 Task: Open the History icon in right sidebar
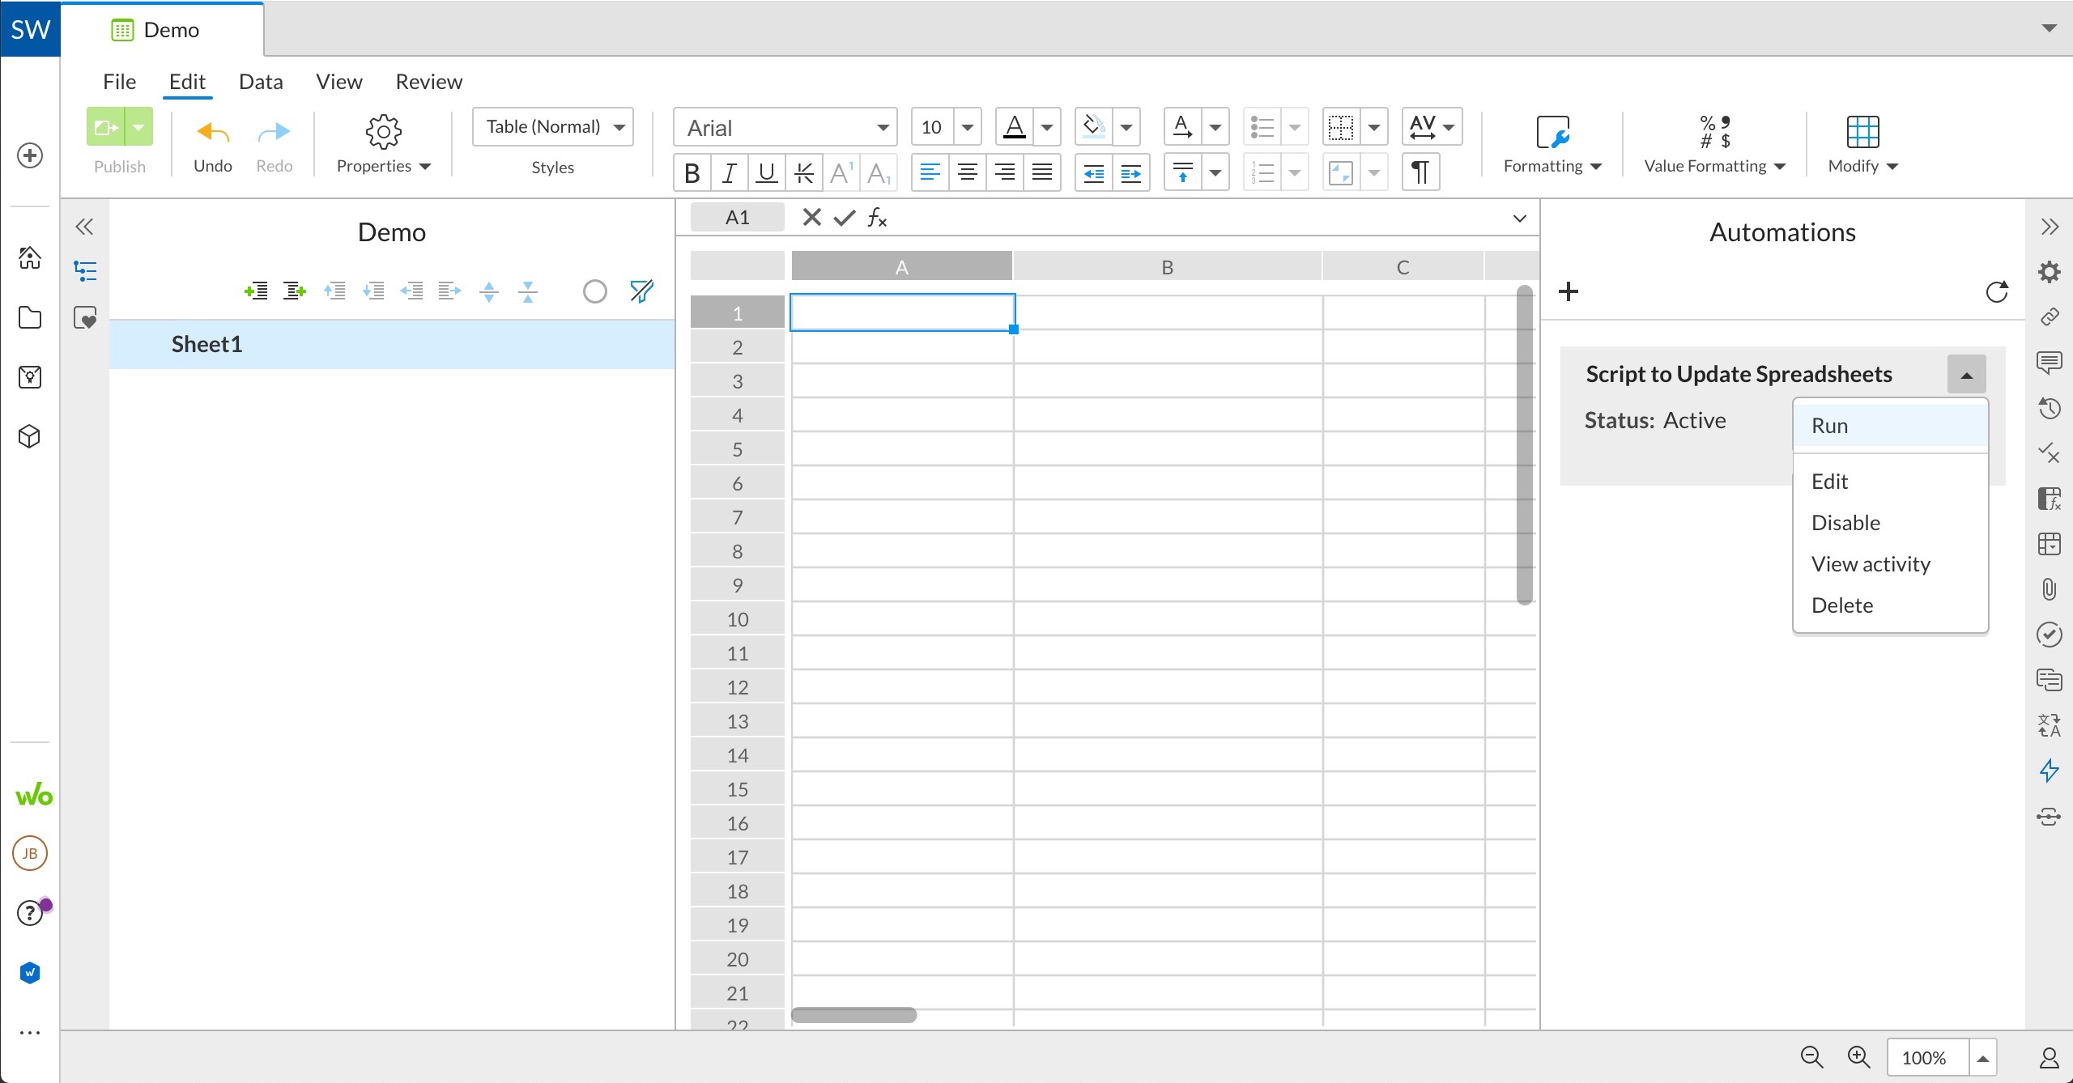(2049, 408)
